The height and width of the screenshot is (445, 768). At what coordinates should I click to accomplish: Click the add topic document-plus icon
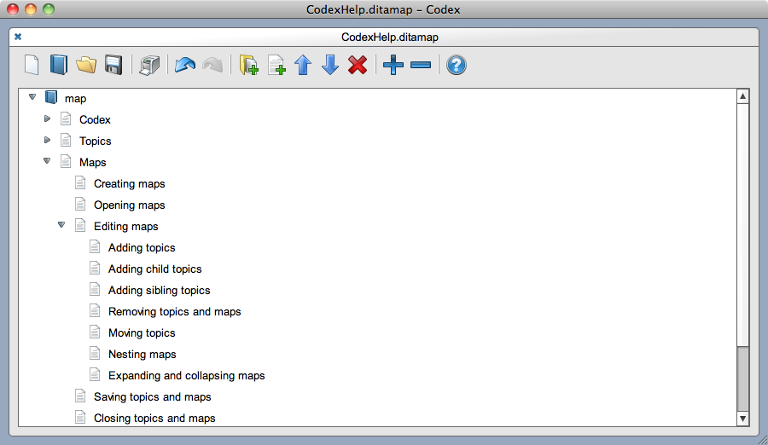pos(276,65)
